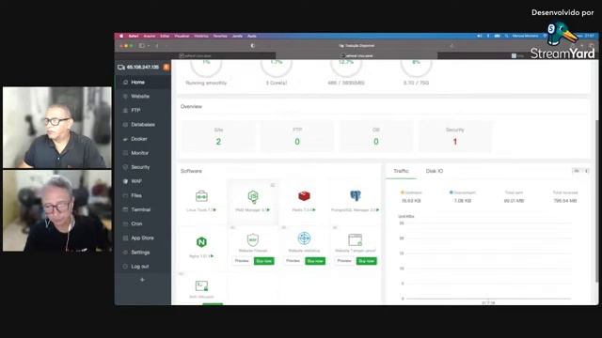Click the Security shield icon in sidebar
602x338 pixels.
click(125, 167)
